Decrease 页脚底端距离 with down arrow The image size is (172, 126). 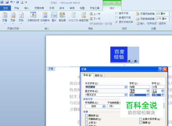click(169, 20)
